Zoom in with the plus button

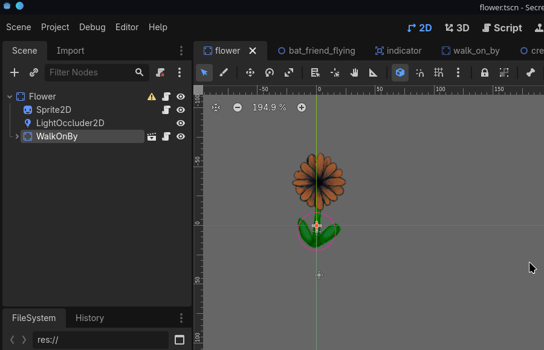pyautogui.click(x=302, y=107)
